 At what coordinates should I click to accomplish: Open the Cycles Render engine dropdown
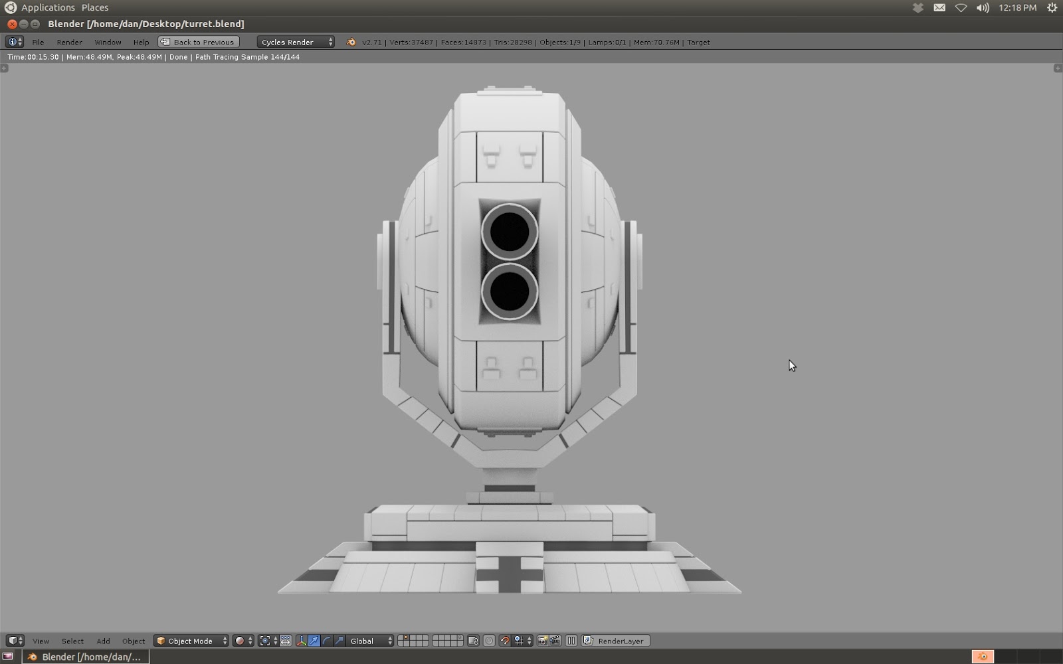pyautogui.click(x=294, y=42)
